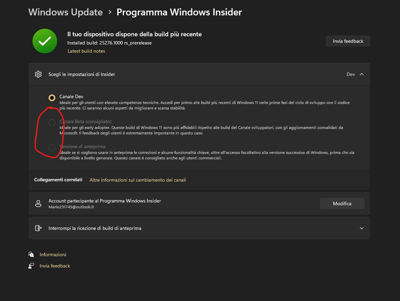Click the gear icon beside Insider settings
400x301 pixels.
point(38,74)
